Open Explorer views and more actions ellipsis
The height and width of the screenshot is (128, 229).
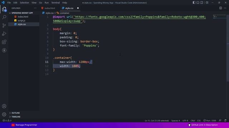[35, 8]
